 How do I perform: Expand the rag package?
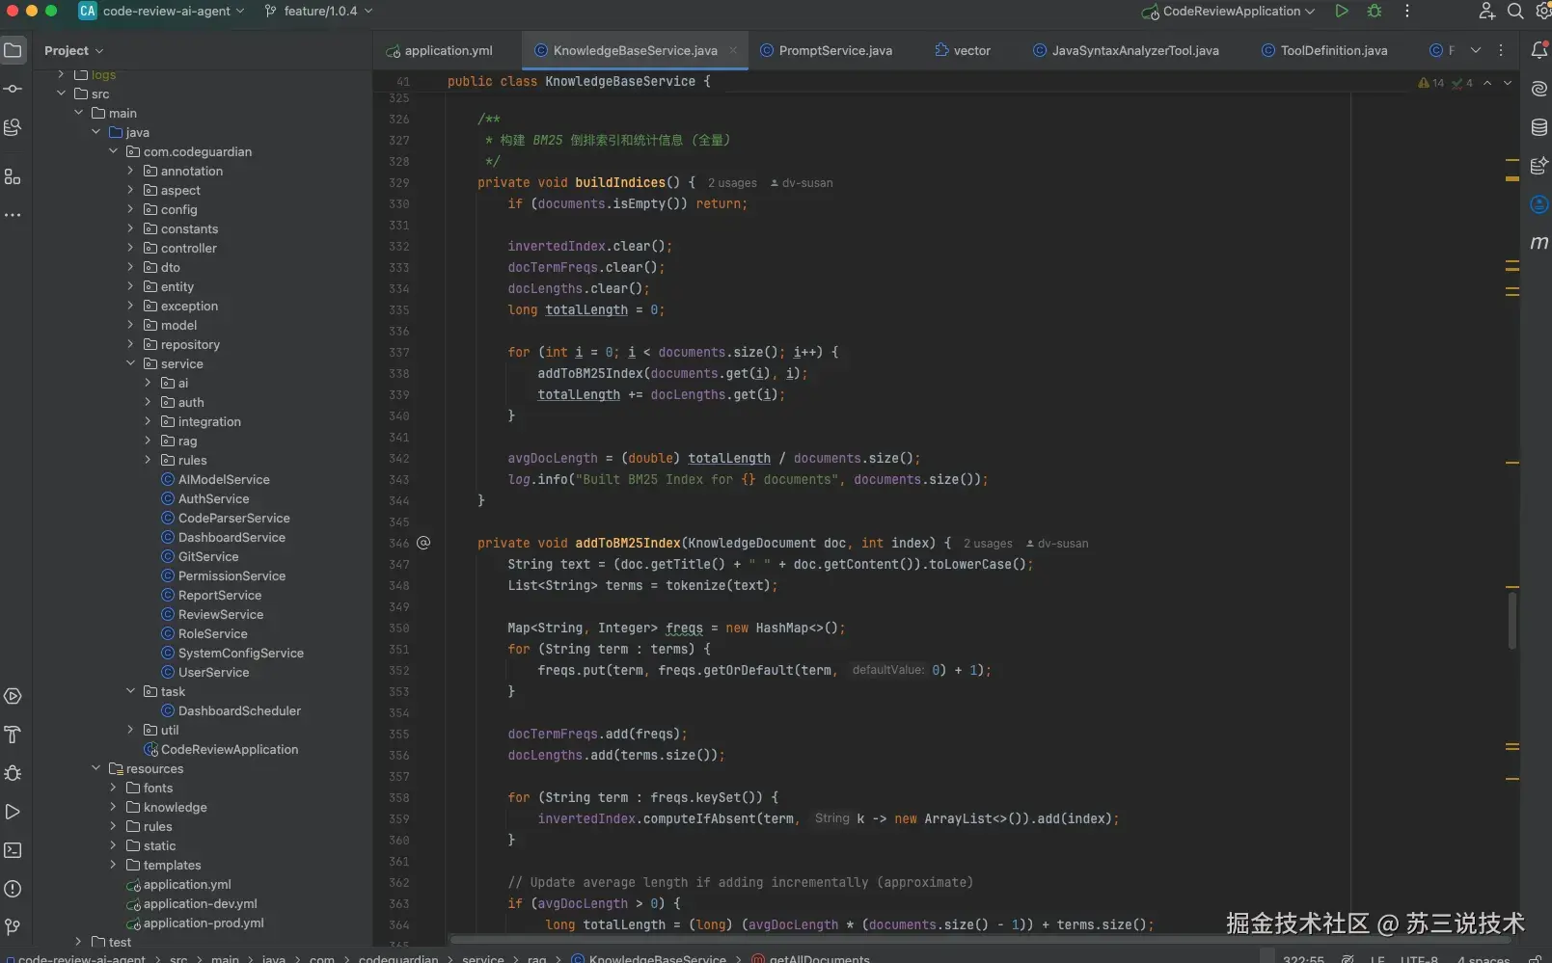point(148,441)
